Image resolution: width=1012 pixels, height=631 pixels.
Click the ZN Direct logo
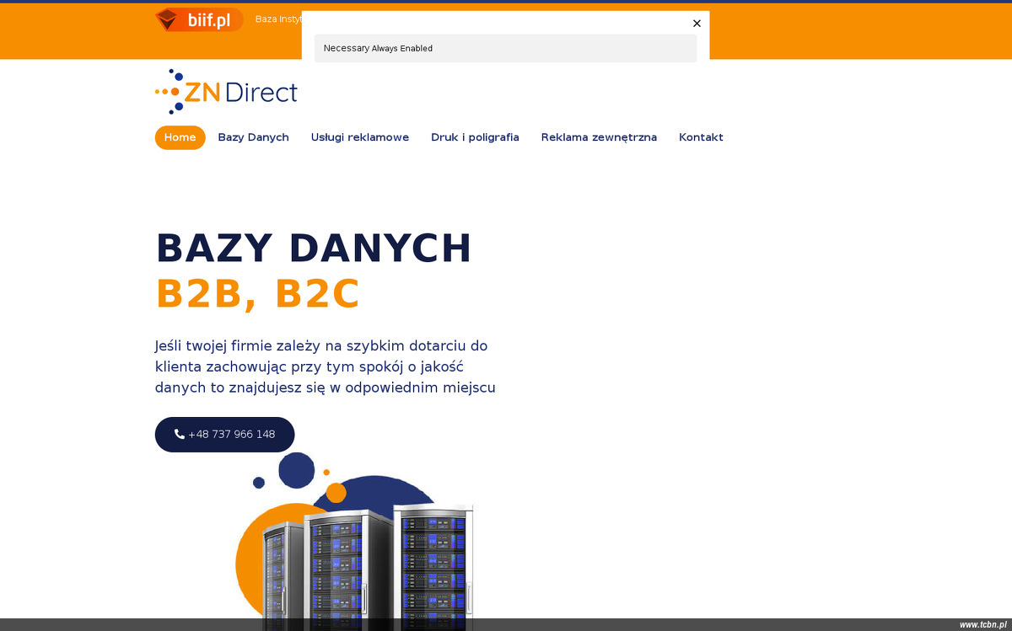[x=226, y=92]
